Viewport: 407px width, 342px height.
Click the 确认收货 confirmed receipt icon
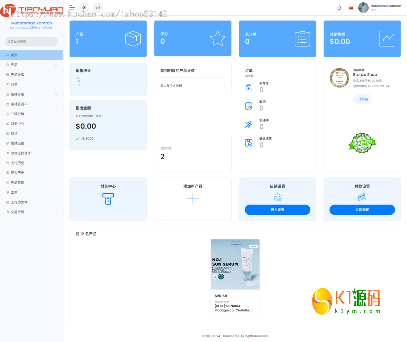click(x=249, y=143)
